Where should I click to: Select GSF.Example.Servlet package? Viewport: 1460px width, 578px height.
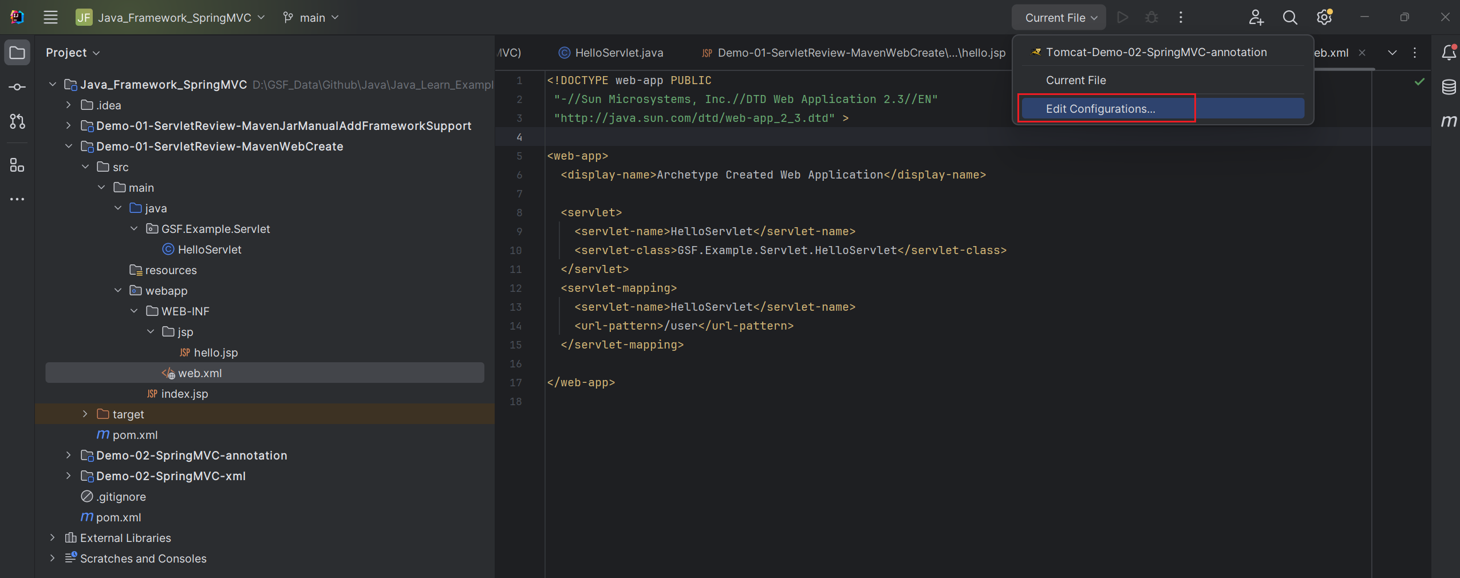tap(208, 229)
